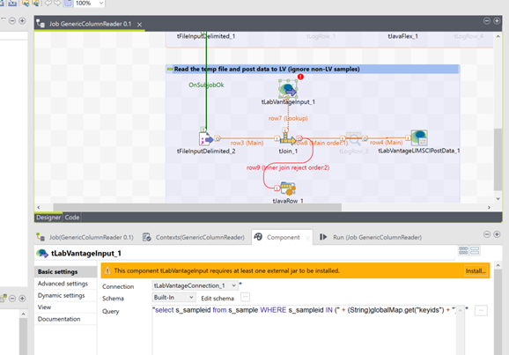This screenshot has height=355, width=509.
Task: Click the red error marker on tLabVantageInput_1
Action: (300, 77)
